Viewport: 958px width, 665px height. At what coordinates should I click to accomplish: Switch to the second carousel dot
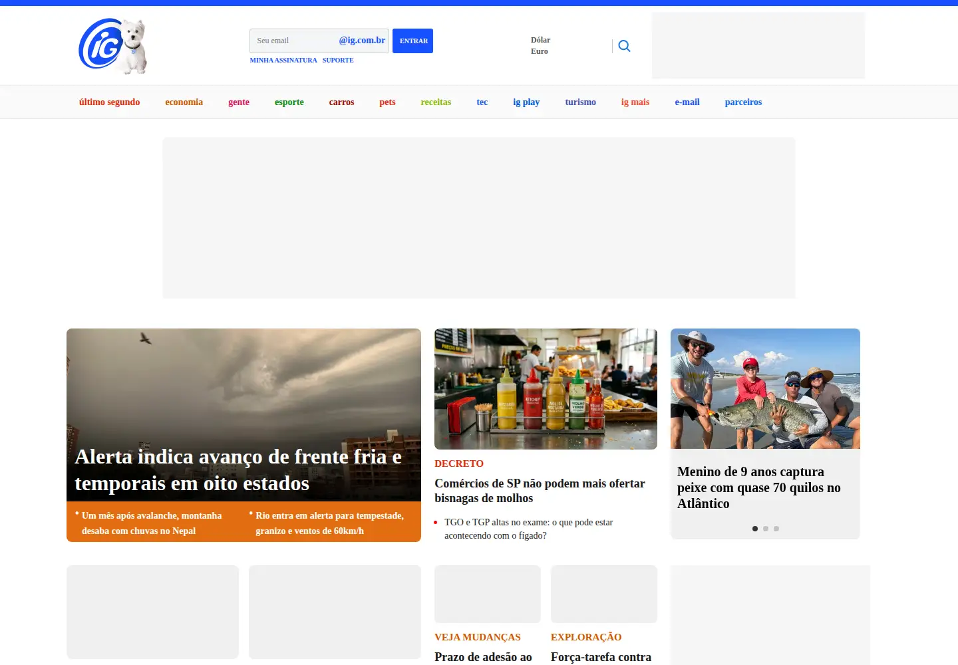click(x=766, y=529)
